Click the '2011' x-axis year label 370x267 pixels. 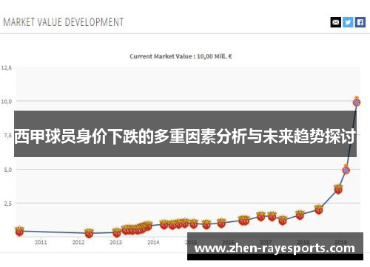tap(41, 243)
